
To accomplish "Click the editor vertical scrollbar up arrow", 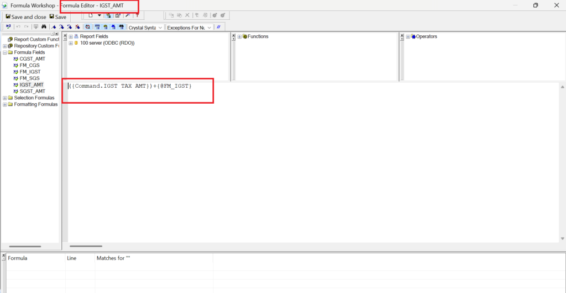I will point(562,87).
